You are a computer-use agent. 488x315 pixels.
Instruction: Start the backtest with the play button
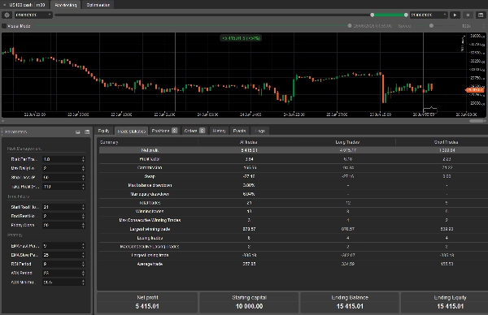pyautogui.click(x=455, y=15)
